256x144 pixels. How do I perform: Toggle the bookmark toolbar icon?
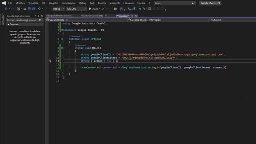[150, 9]
